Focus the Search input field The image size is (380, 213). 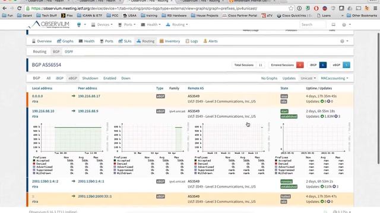coord(313,25)
